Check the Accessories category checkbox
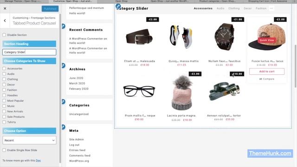The width and height of the screenshot is (297, 167). click(x=4, y=68)
